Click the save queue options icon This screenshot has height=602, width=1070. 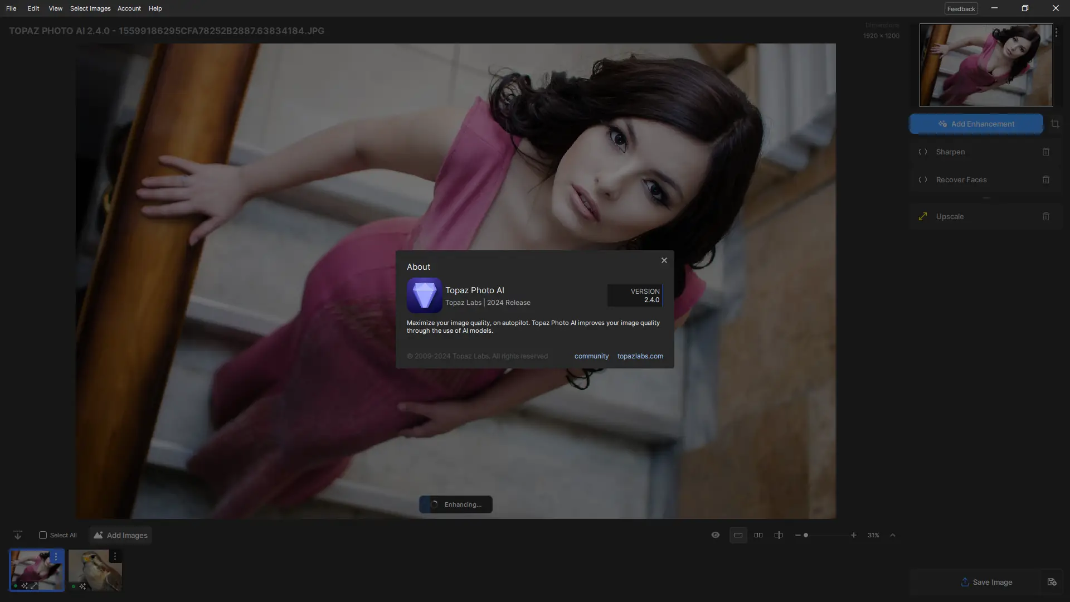coord(1052,582)
